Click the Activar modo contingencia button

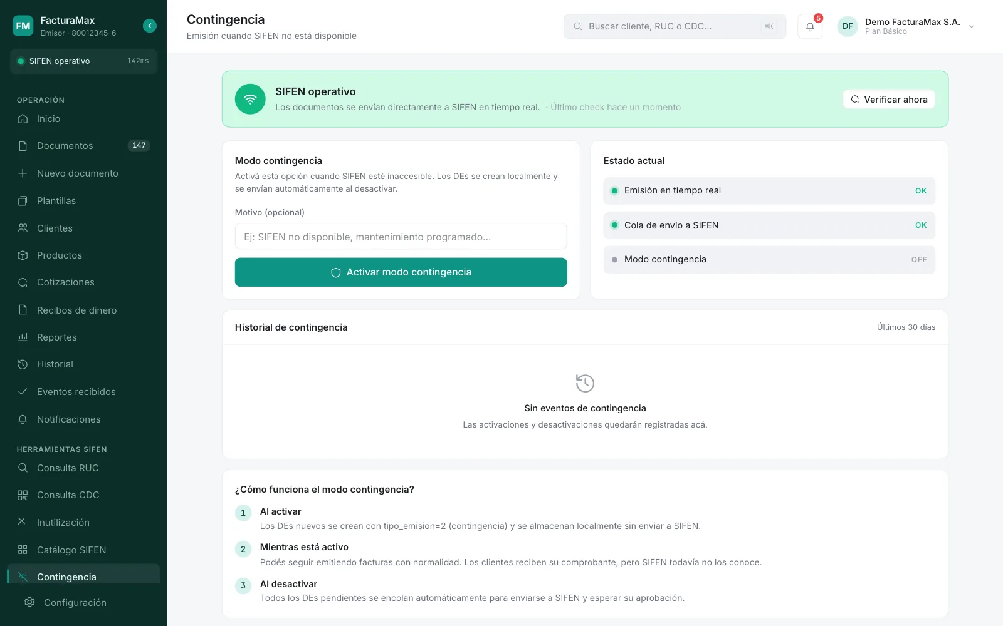click(x=401, y=272)
